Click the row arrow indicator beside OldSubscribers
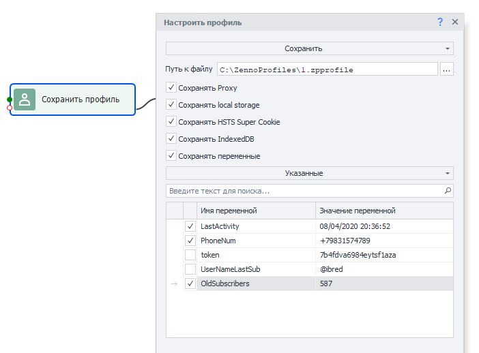Viewport: 479px width, 353px height. (x=174, y=283)
